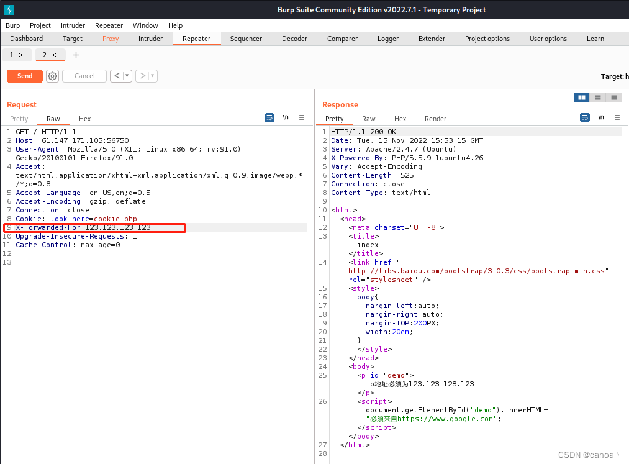Open Response panel hamburger menu

pyautogui.click(x=617, y=117)
